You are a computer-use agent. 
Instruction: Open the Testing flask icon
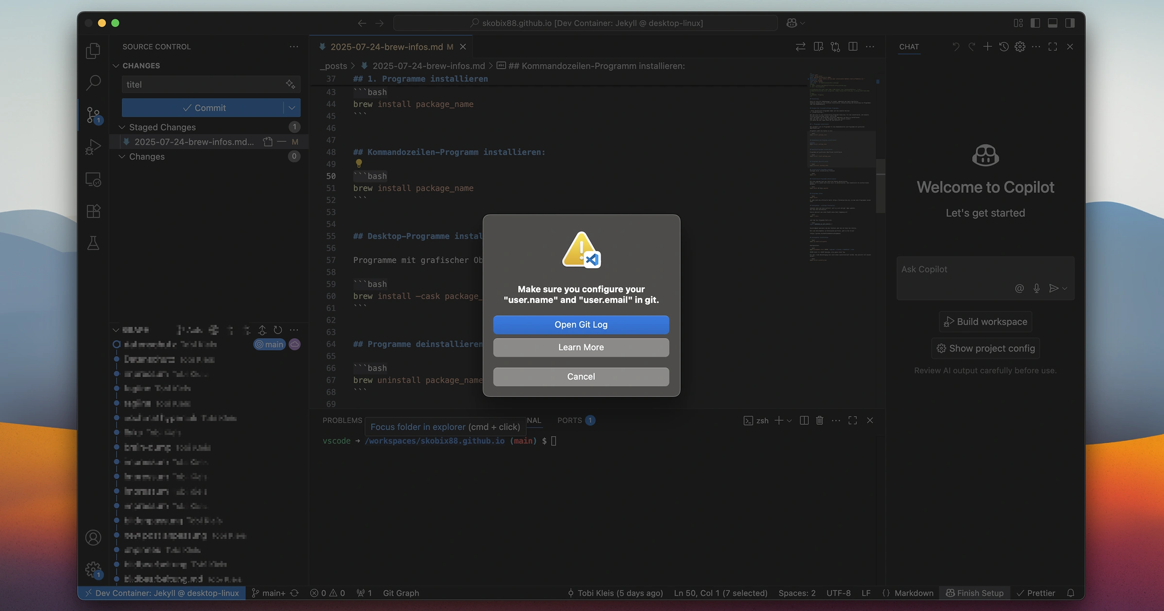point(93,243)
